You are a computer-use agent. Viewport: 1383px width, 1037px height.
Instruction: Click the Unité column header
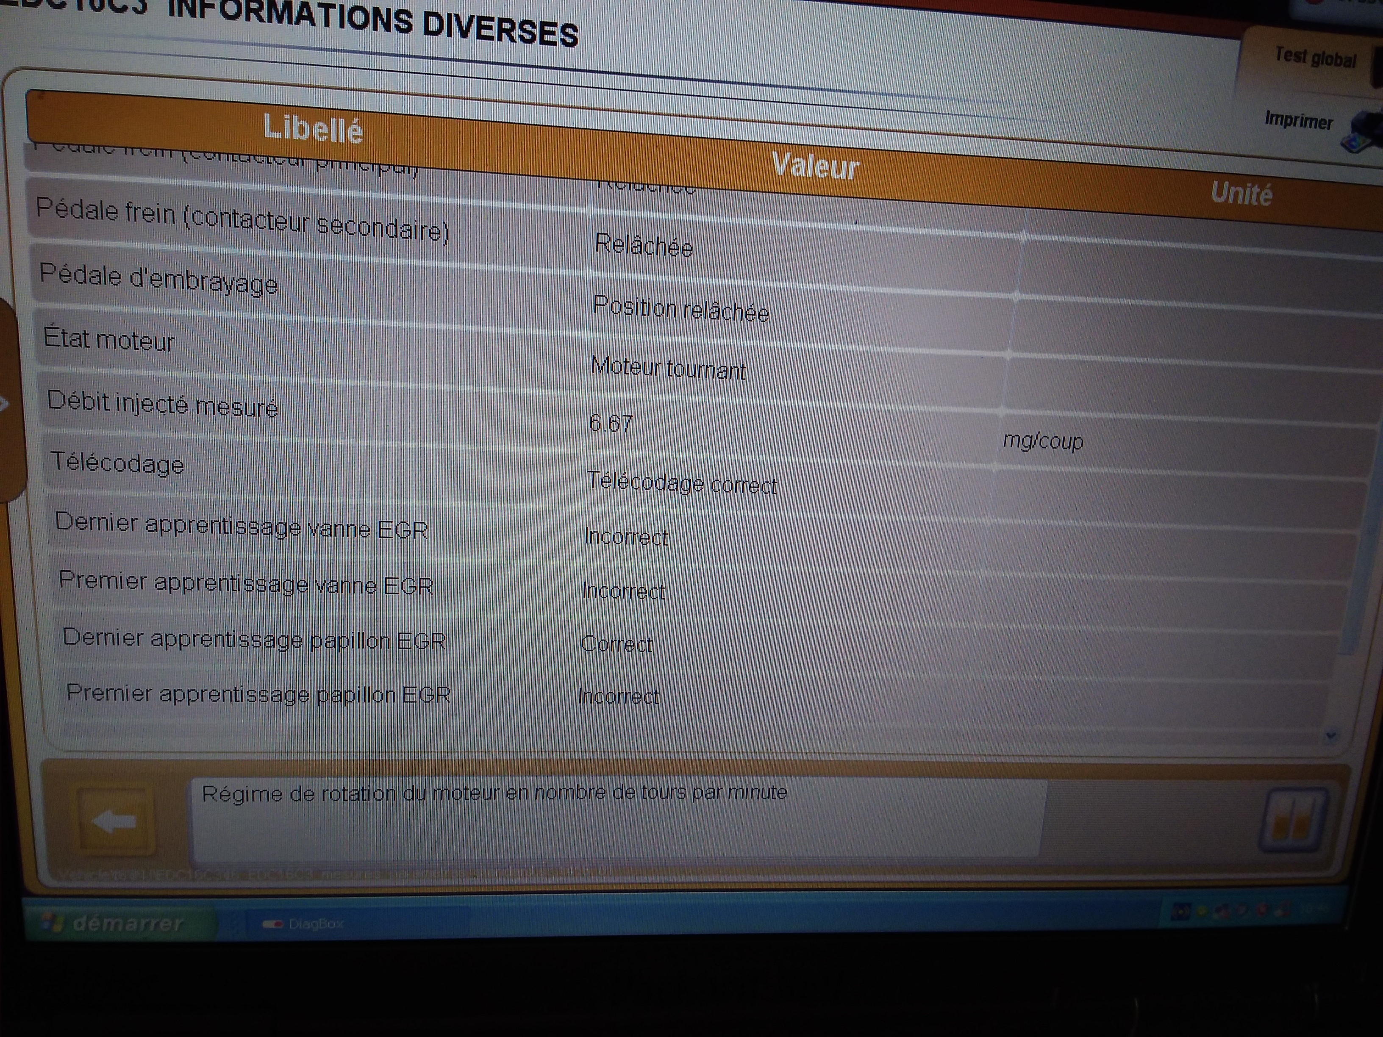pos(1241,193)
